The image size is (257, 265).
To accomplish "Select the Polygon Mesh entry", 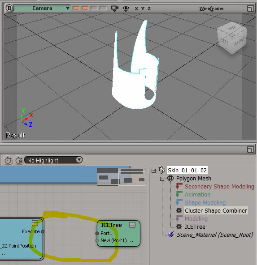I will (x=194, y=178).
